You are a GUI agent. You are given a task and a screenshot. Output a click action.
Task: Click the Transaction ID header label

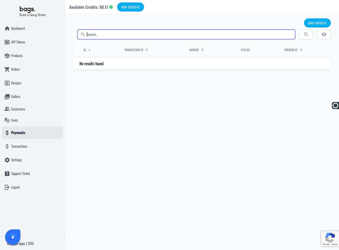point(133,50)
